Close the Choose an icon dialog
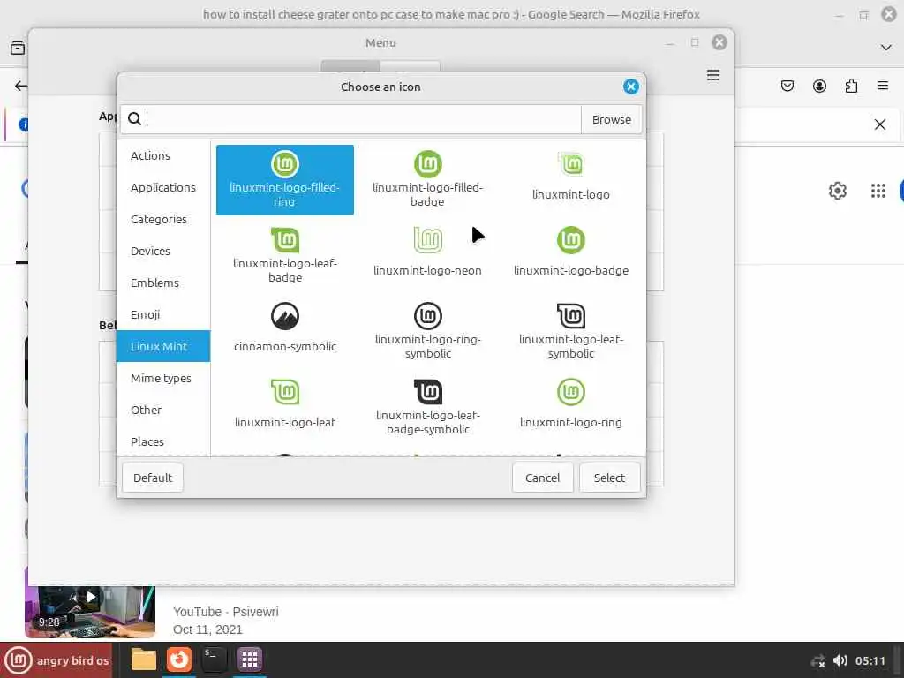Viewport: 904px width, 678px height. coord(630,87)
